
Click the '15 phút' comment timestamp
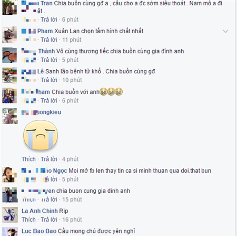(72, 200)
